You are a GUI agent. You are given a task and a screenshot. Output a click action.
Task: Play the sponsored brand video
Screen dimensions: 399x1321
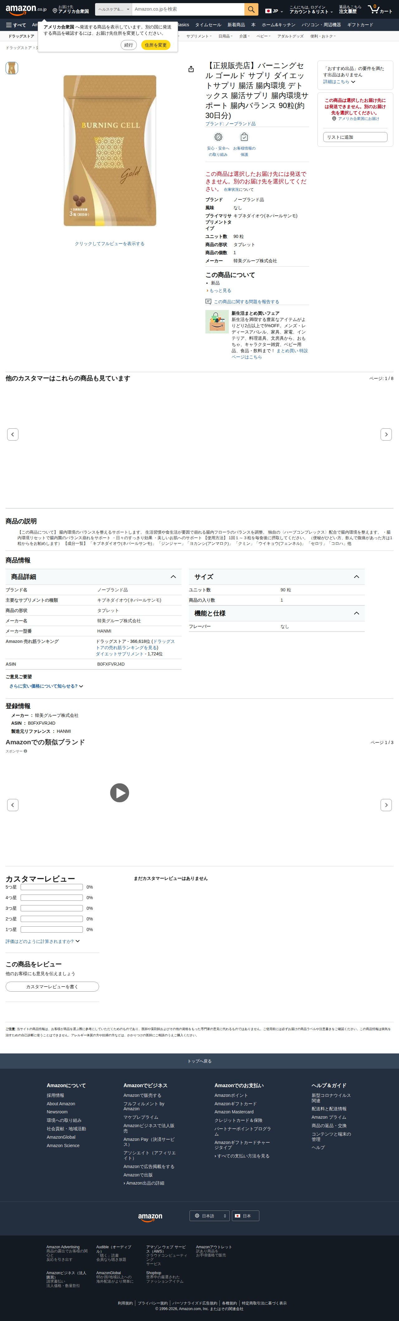coord(119,793)
